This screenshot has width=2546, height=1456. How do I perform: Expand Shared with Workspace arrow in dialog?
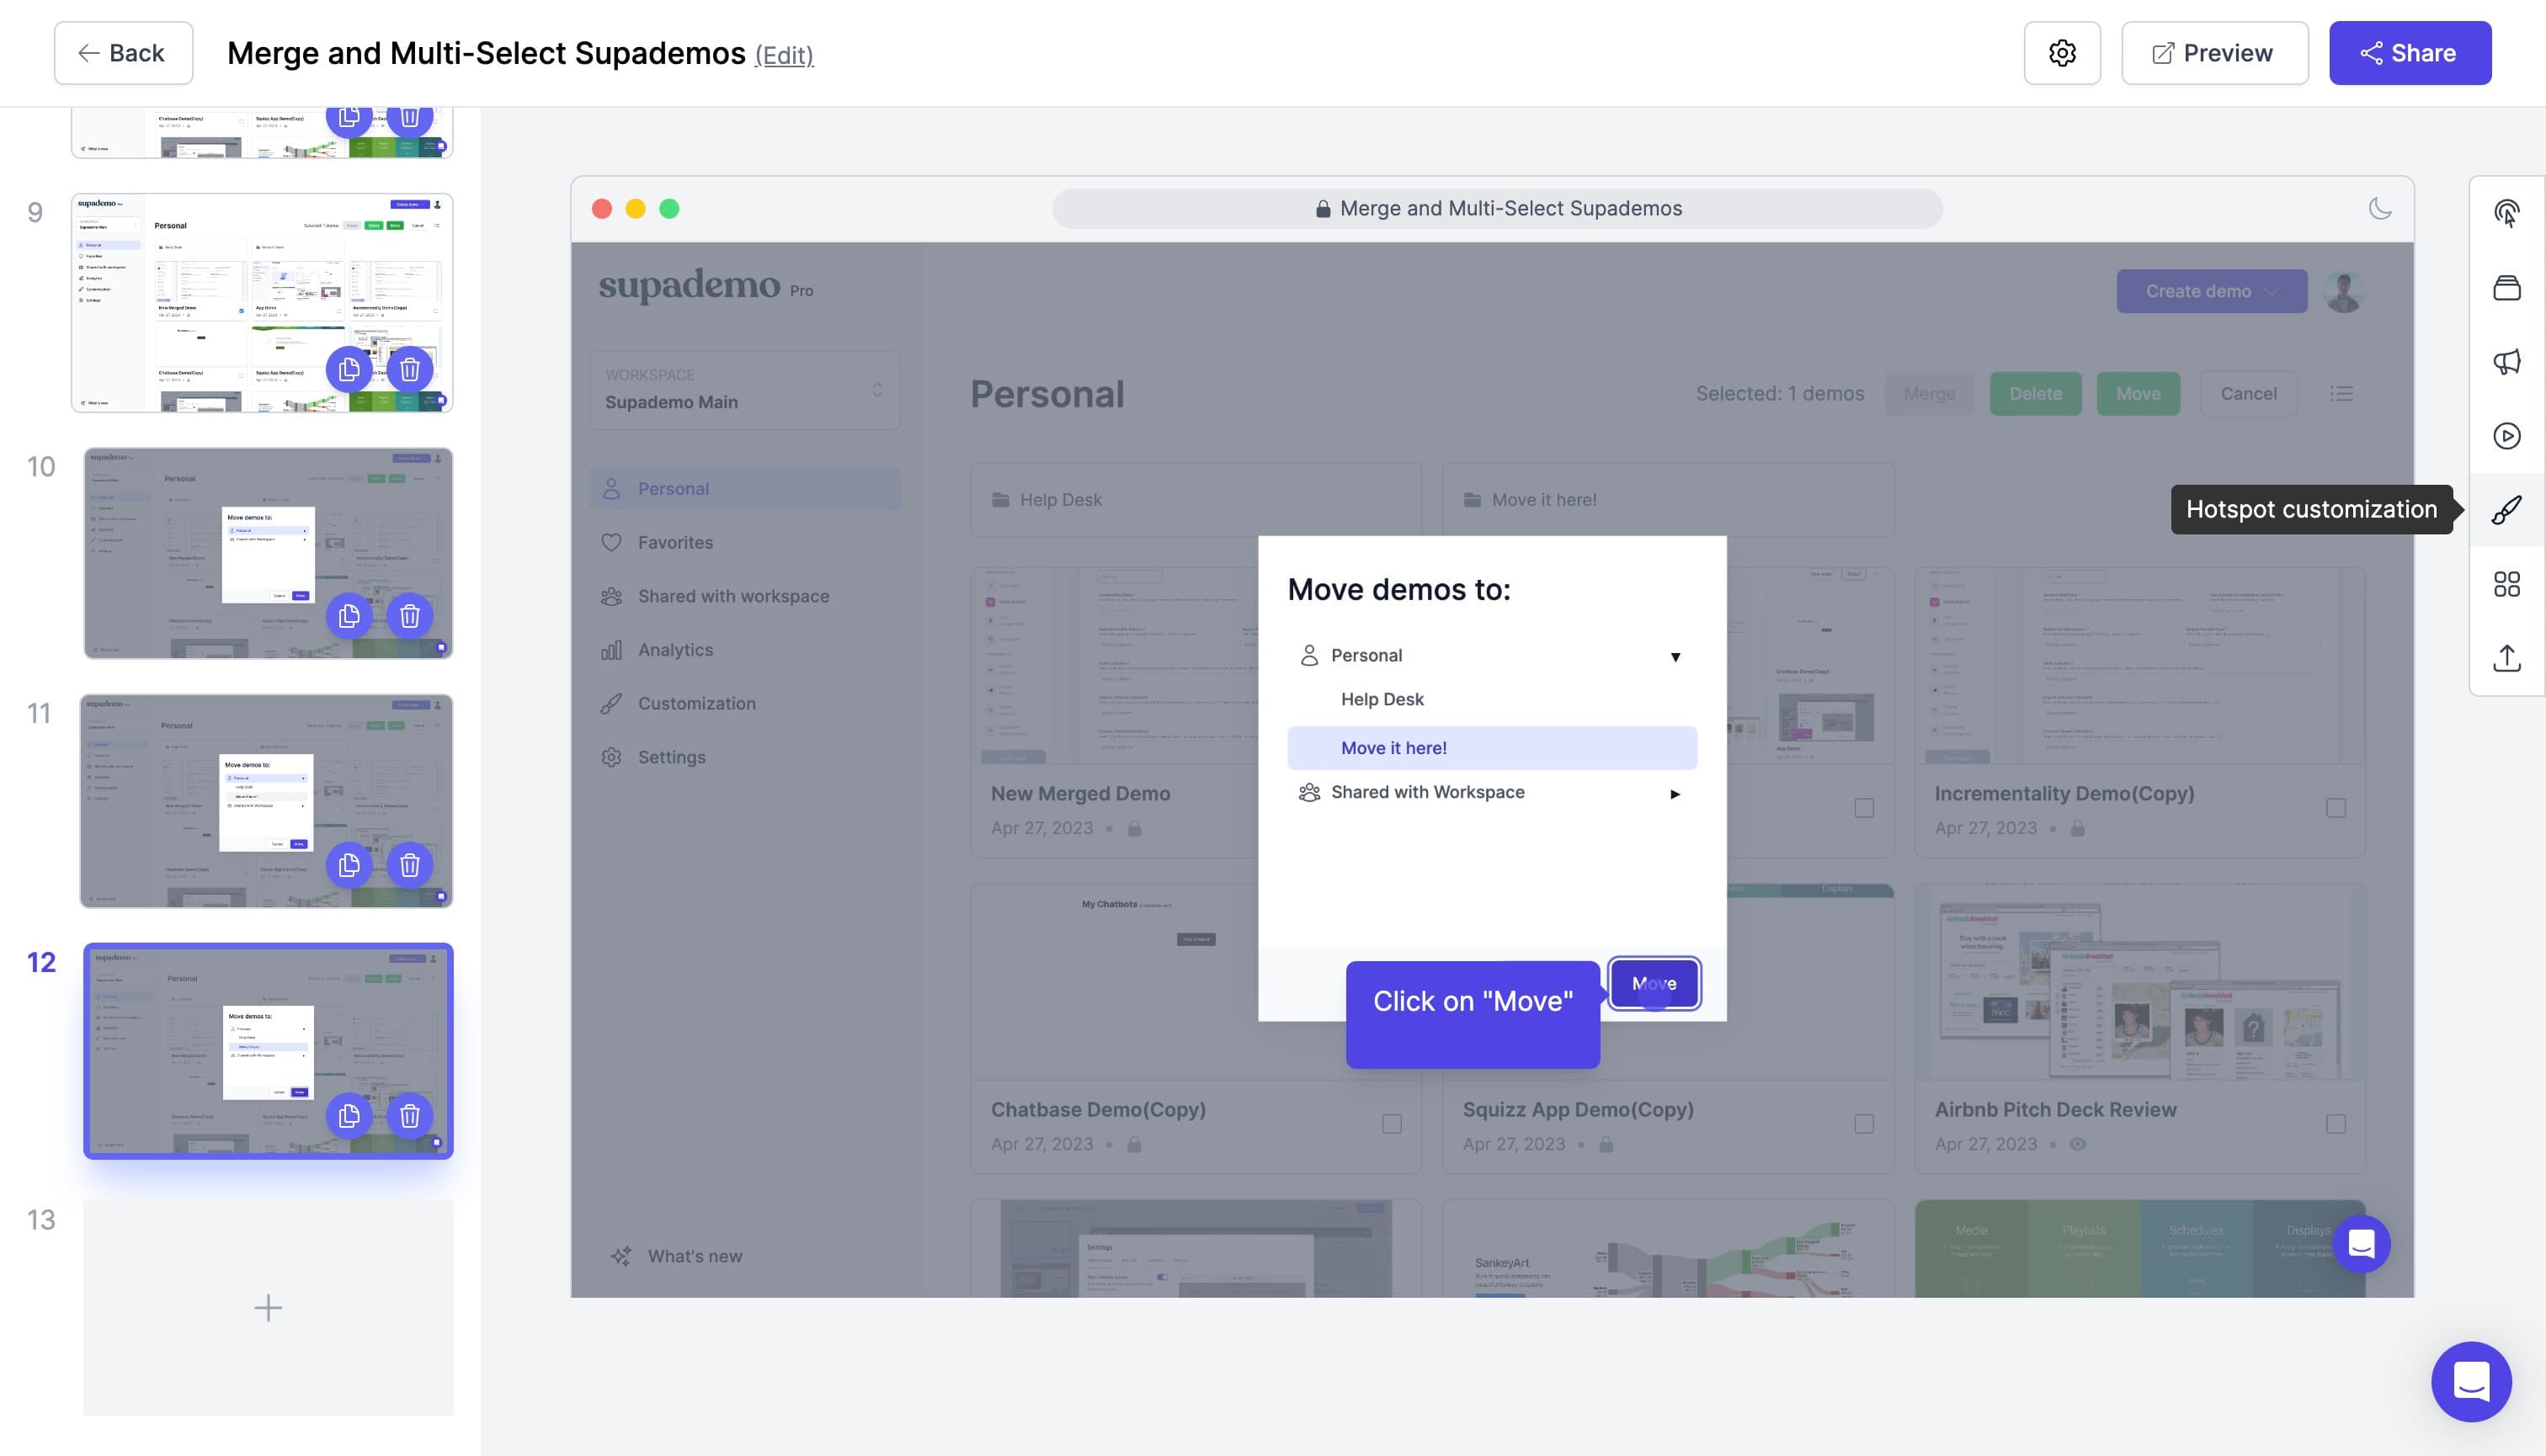point(1675,794)
